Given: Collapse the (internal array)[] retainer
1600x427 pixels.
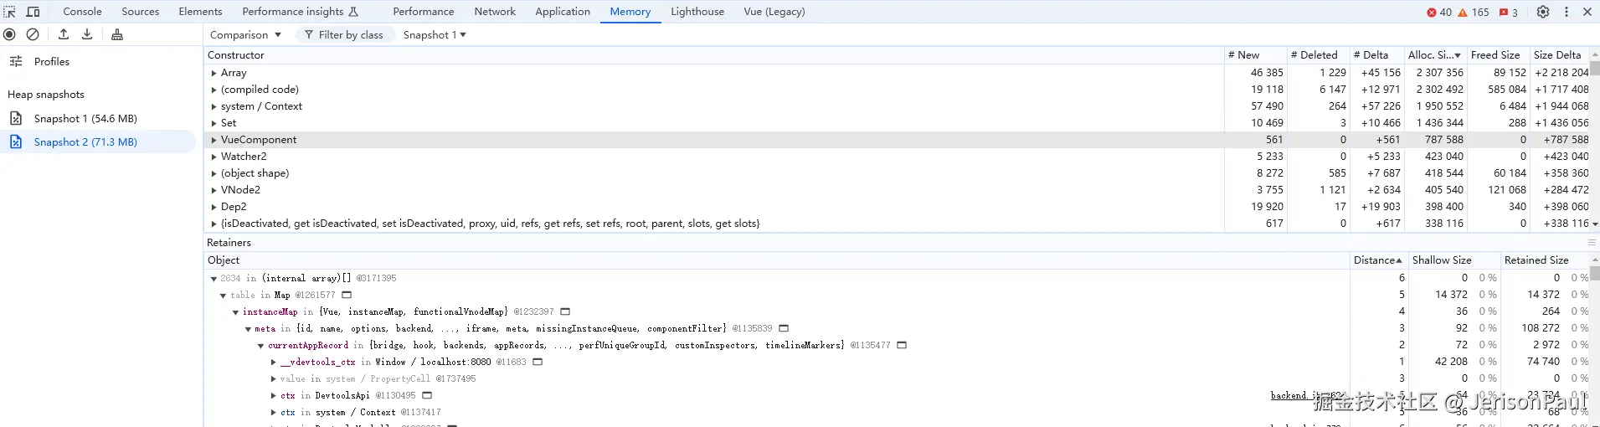Looking at the screenshot, I should point(214,279).
